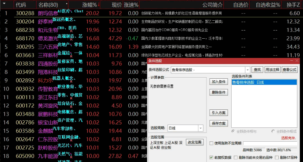Click the 自选价 column header
303x162 pixels.
241,5
